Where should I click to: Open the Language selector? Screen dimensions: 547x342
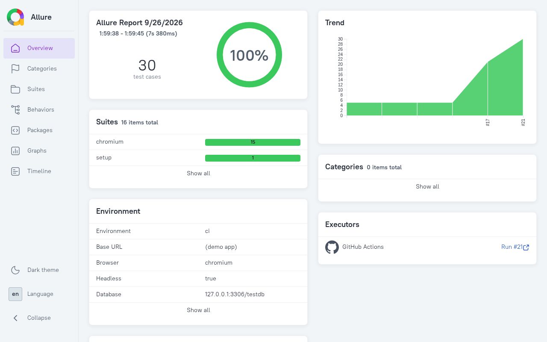click(39, 294)
